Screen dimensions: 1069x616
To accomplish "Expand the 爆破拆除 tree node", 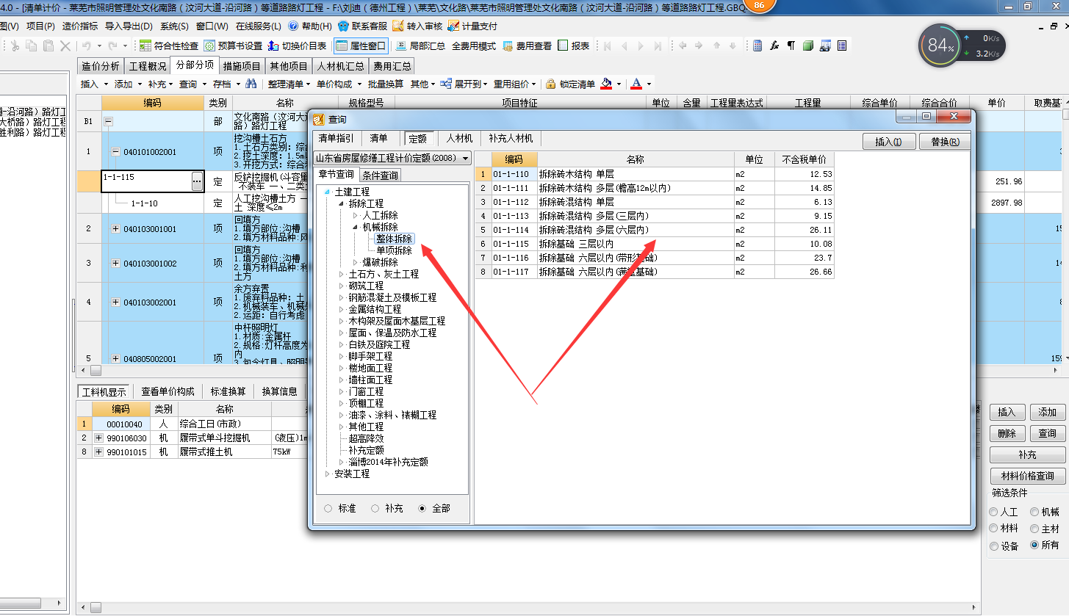I will (356, 262).
